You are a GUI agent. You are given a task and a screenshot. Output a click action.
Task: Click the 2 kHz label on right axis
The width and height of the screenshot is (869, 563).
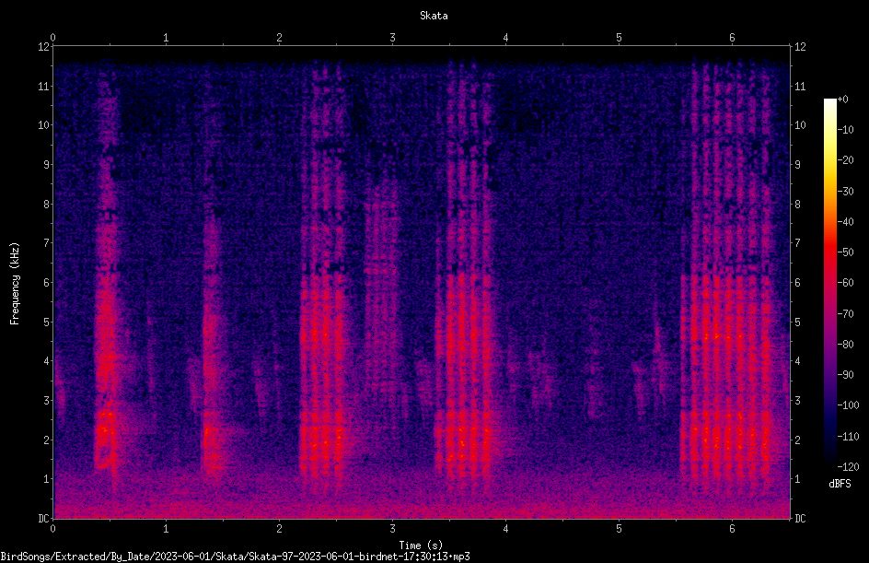click(798, 440)
